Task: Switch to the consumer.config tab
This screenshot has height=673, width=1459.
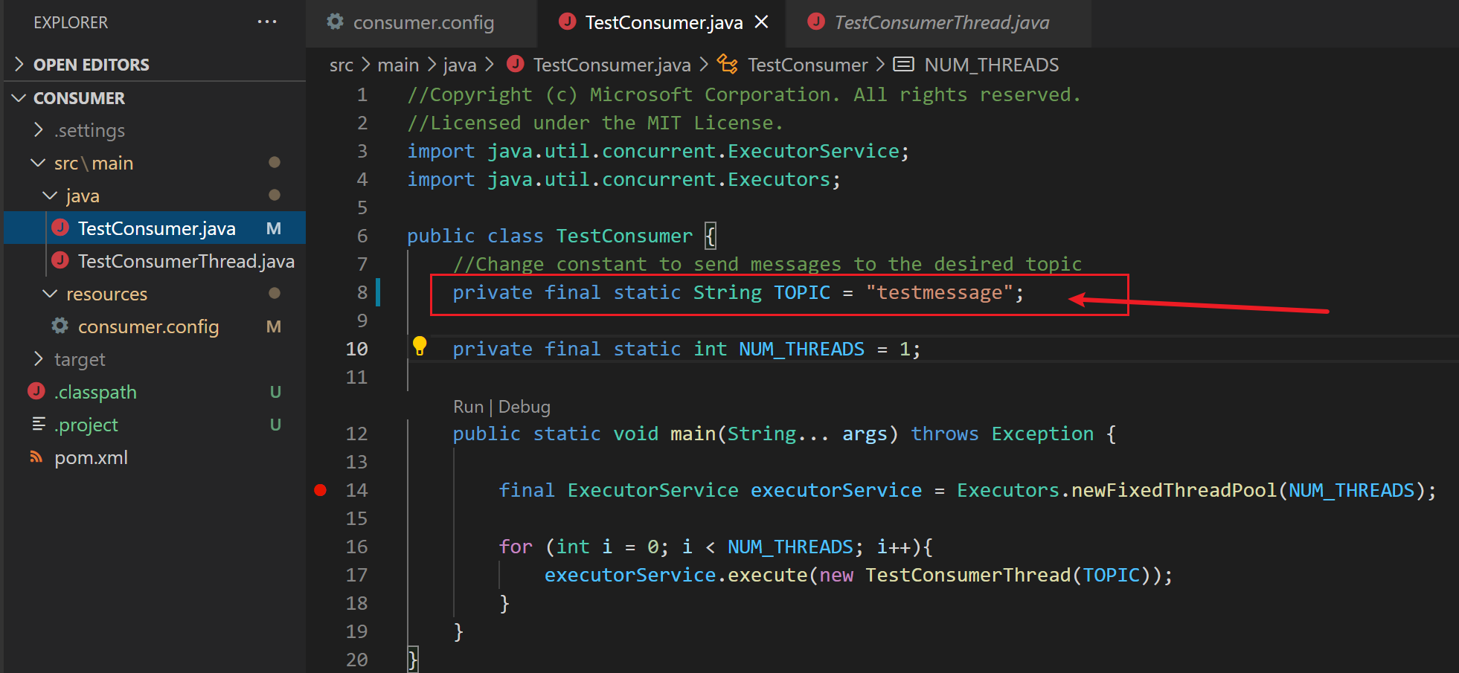Action: pos(423,23)
